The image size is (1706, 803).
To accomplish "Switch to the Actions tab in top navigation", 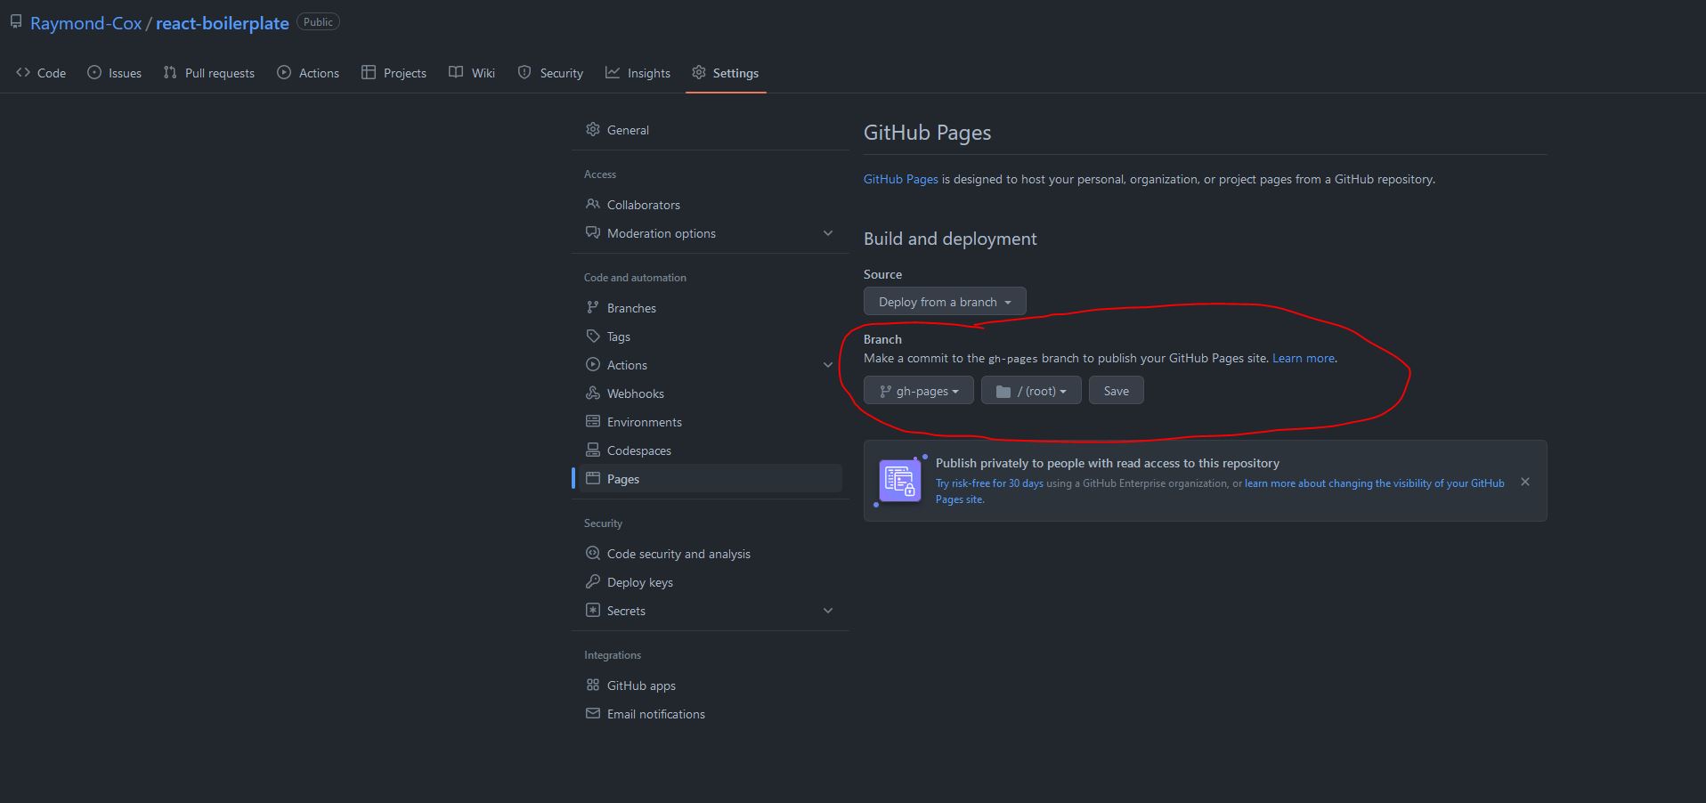I will pos(308,73).
